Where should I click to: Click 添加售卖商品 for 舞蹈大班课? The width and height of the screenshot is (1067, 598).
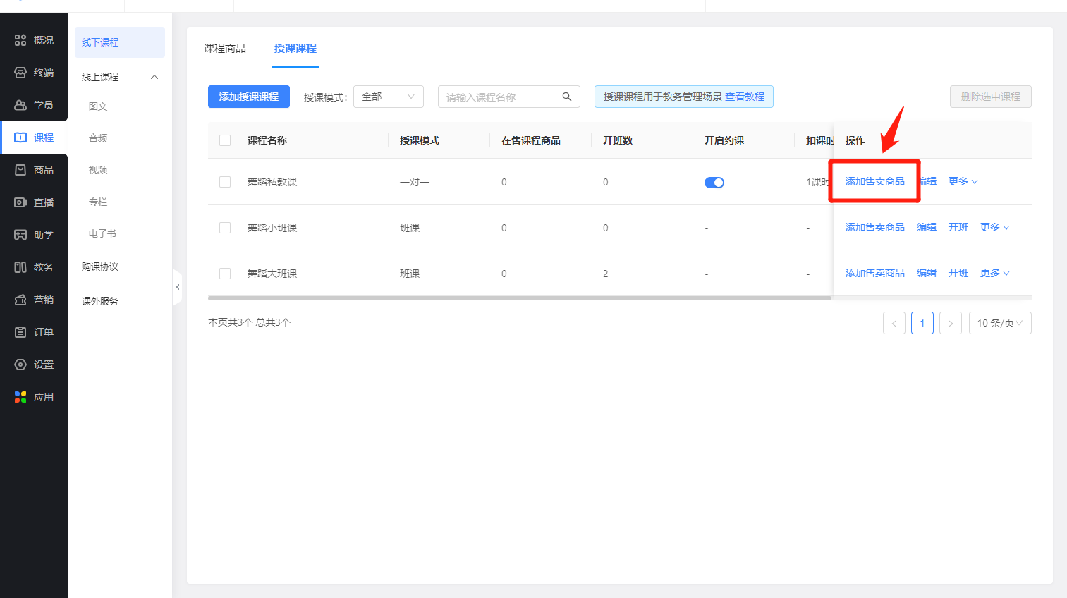(x=874, y=273)
